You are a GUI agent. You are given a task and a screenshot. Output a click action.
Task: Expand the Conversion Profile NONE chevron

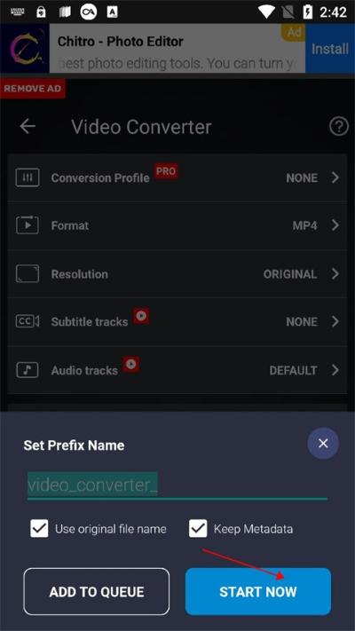tap(335, 177)
